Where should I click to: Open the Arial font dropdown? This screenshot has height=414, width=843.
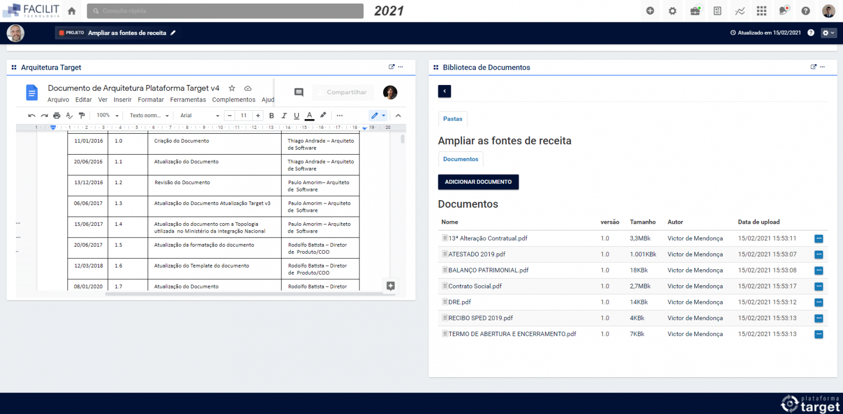tap(199, 115)
